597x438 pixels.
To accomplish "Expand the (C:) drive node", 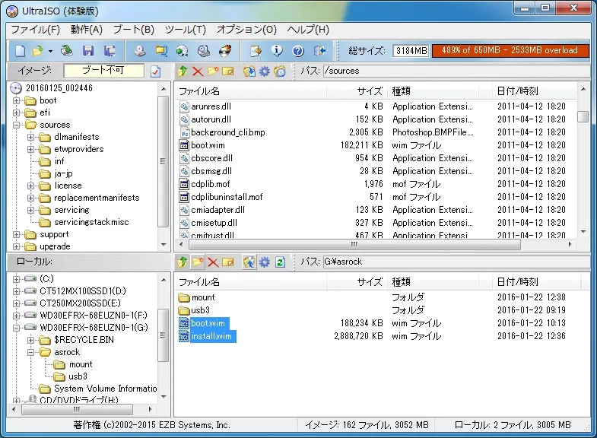I will 16,279.
